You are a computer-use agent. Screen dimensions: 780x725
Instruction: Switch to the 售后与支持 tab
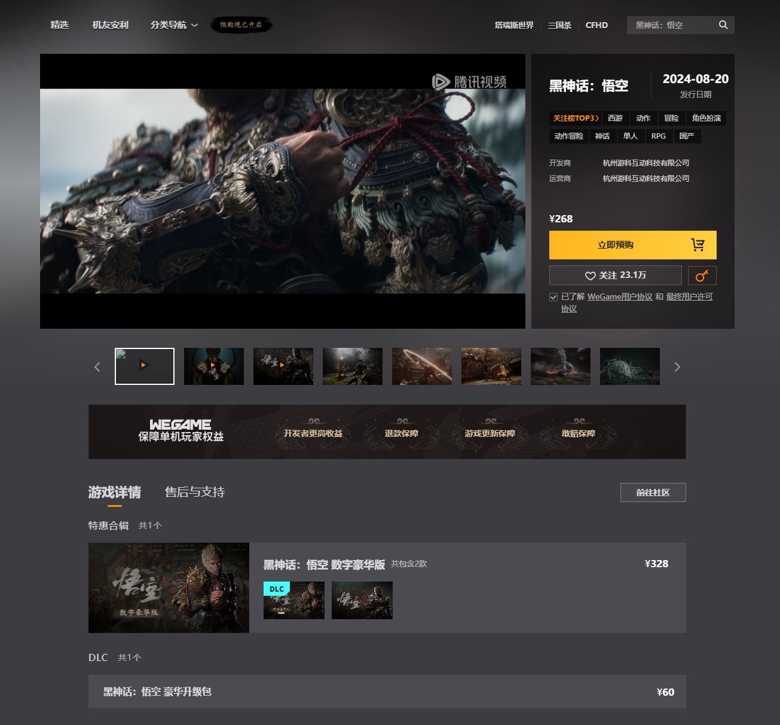pos(195,492)
